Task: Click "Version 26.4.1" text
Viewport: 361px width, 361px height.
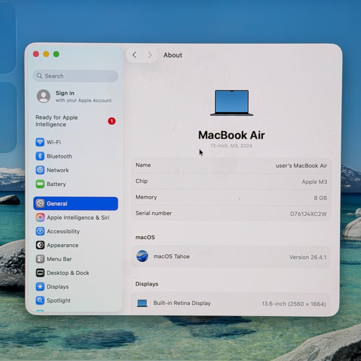Action: click(308, 257)
